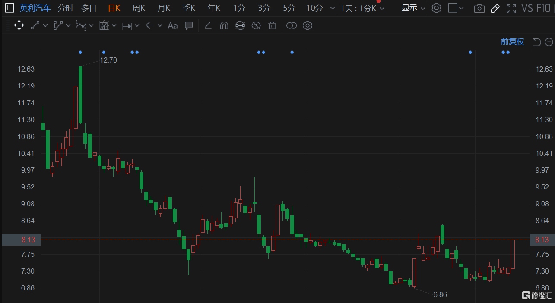555x303 pixels.
Task: Select the trend line drawing tool
Action: pyautogui.click(x=35, y=25)
